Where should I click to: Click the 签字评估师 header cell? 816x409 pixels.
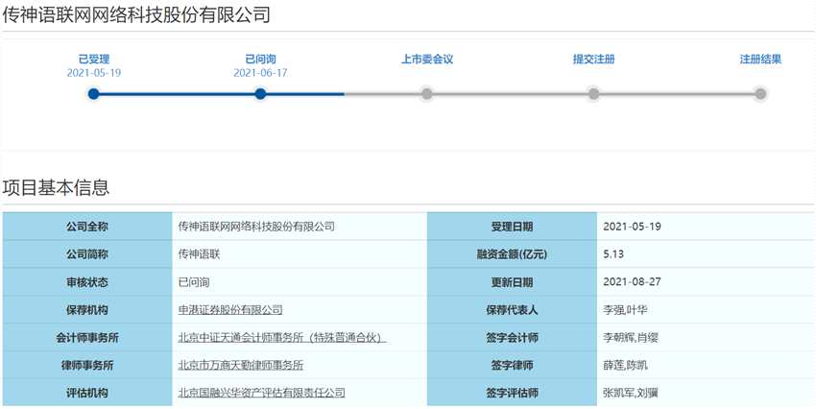512,393
